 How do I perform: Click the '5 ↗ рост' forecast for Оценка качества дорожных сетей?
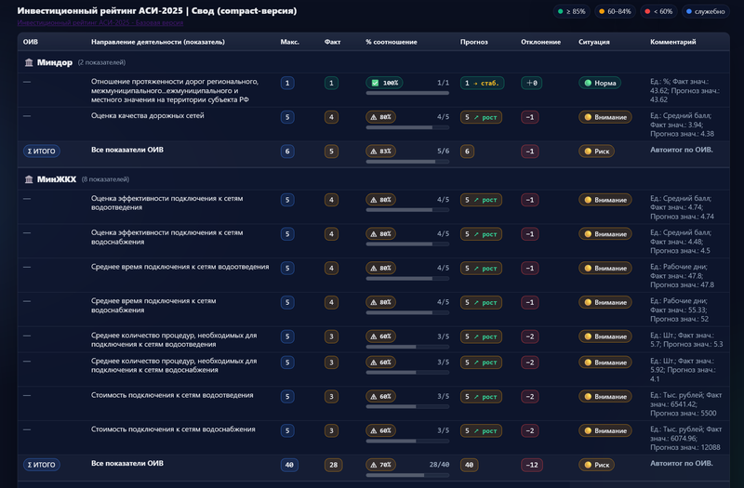coord(481,117)
